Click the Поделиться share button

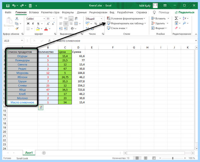click(185, 12)
